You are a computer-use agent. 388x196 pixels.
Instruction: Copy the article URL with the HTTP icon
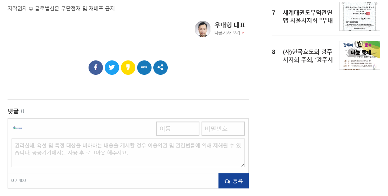tap(144, 68)
